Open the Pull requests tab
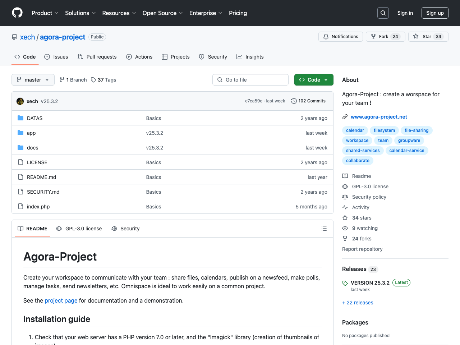Viewport: 460px width, 345px height. (x=97, y=57)
